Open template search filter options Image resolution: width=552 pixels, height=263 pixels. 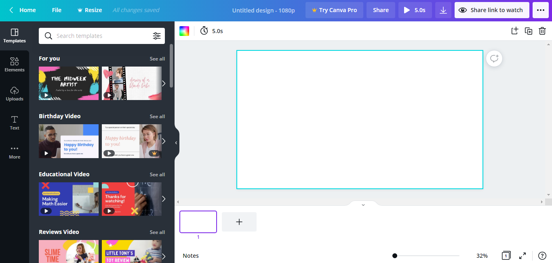157,36
